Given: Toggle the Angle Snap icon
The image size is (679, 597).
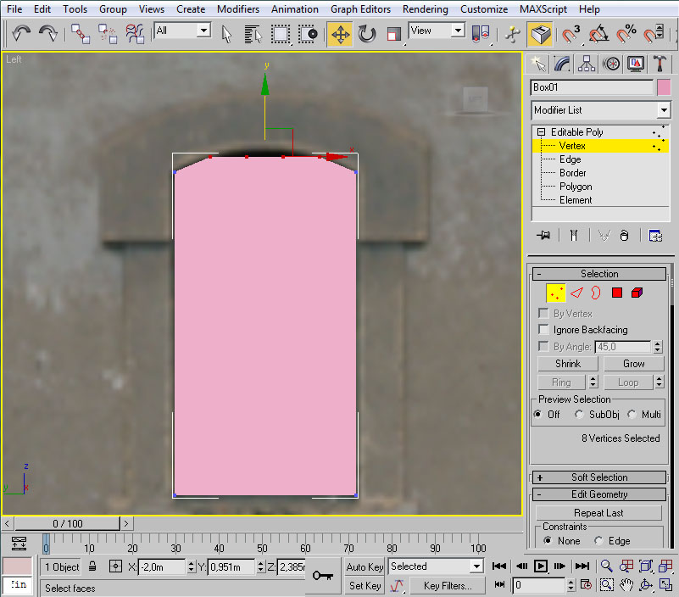Looking at the screenshot, I should 598,34.
